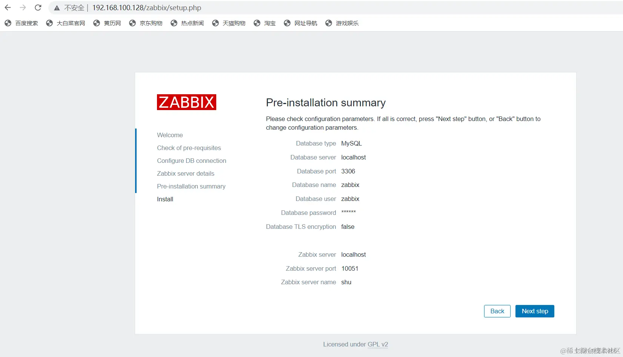Image resolution: width=623 pixels, height=357 pixels.
Task: Select Configure DB connection step
Action: click(192, 161)
